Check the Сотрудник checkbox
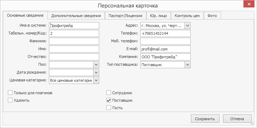This screenshot has height=128, width=257. pyautogui.click(x=109, y=93)
